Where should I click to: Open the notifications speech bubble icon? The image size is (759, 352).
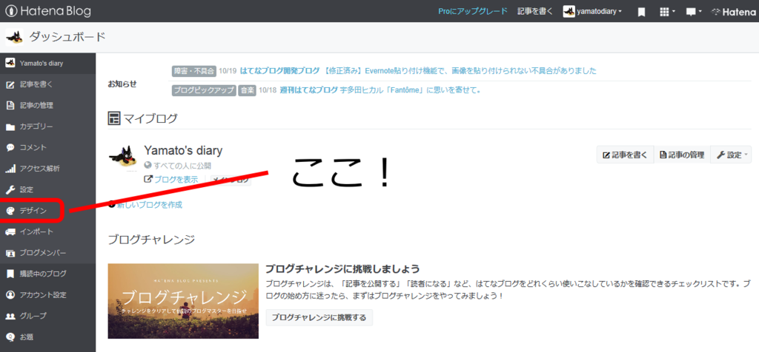coord(691,12)
